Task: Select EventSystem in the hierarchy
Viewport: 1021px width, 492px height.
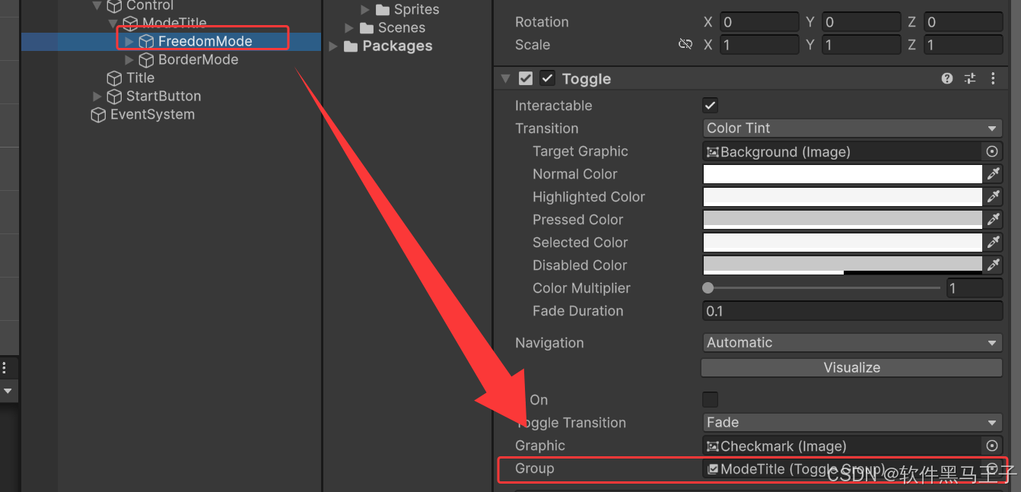Action: [x=152, y=114]
